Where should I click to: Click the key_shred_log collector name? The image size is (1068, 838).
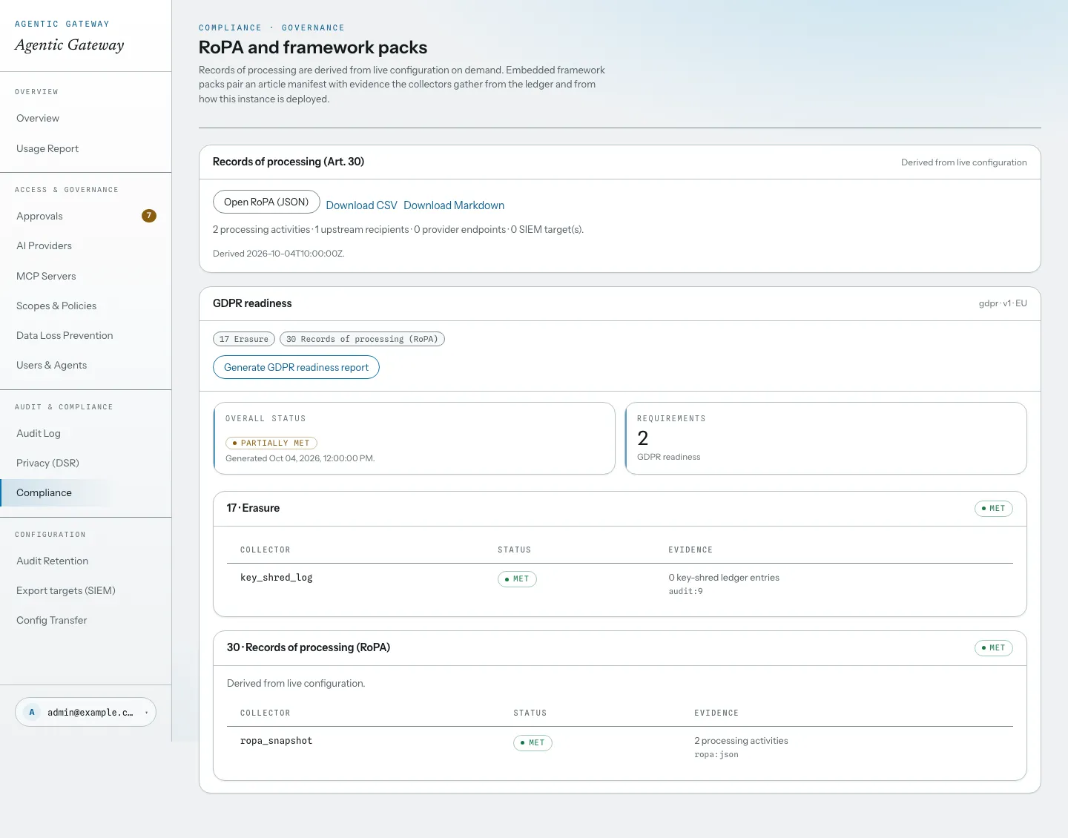(277, 578)
